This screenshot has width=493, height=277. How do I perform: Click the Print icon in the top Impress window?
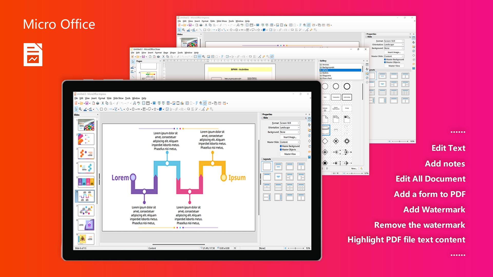pyautogui.click(x=201, y=25)
